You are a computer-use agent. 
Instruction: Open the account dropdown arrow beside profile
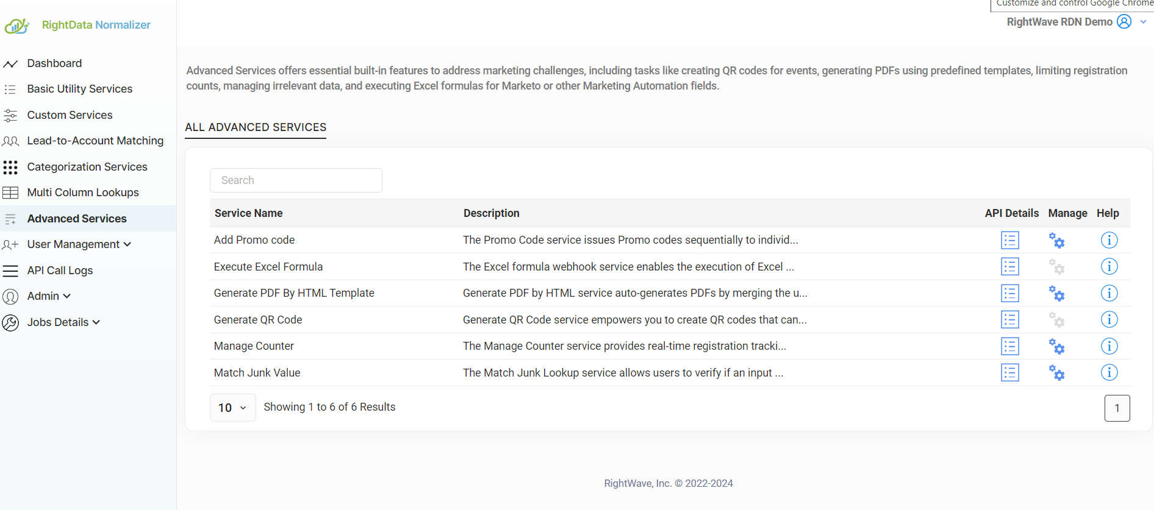point(1143,22)
